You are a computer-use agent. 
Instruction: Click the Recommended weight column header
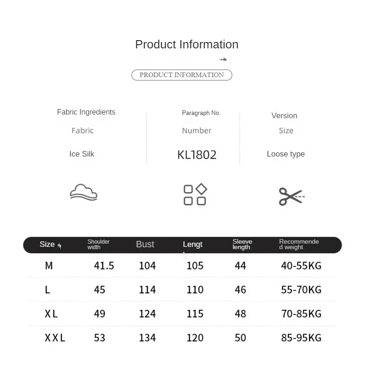(x=299, y=245)
